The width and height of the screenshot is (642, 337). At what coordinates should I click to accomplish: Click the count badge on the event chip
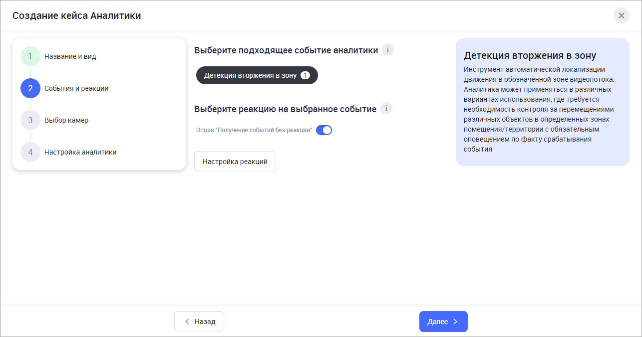tap(305, 75)
